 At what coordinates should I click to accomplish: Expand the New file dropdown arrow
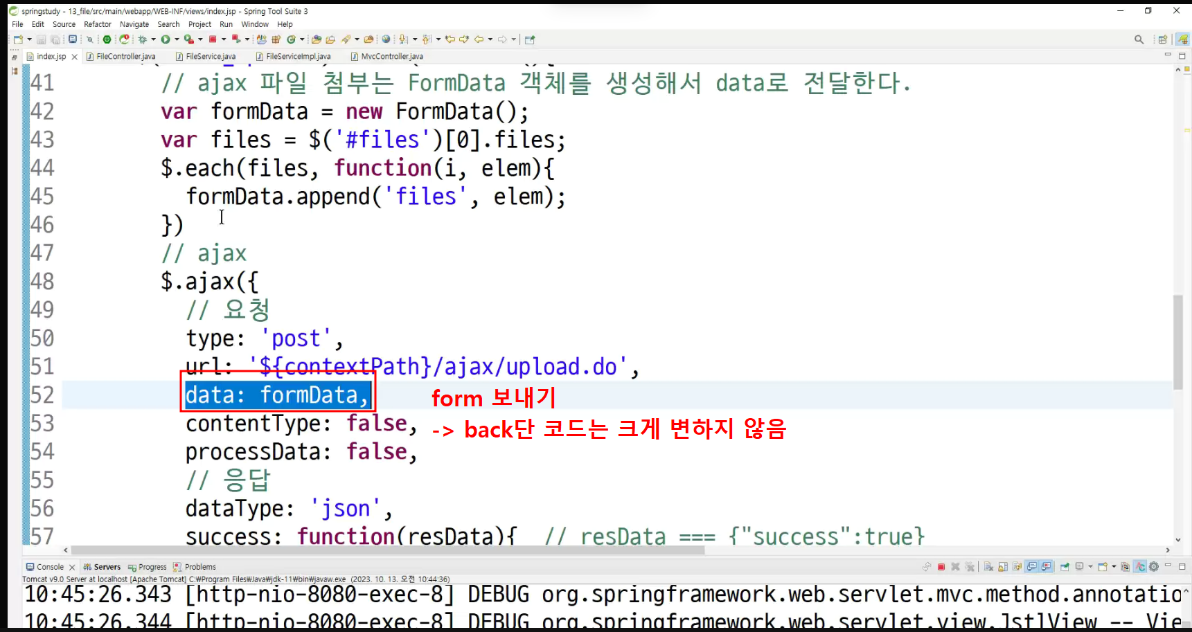coord(29,39)
